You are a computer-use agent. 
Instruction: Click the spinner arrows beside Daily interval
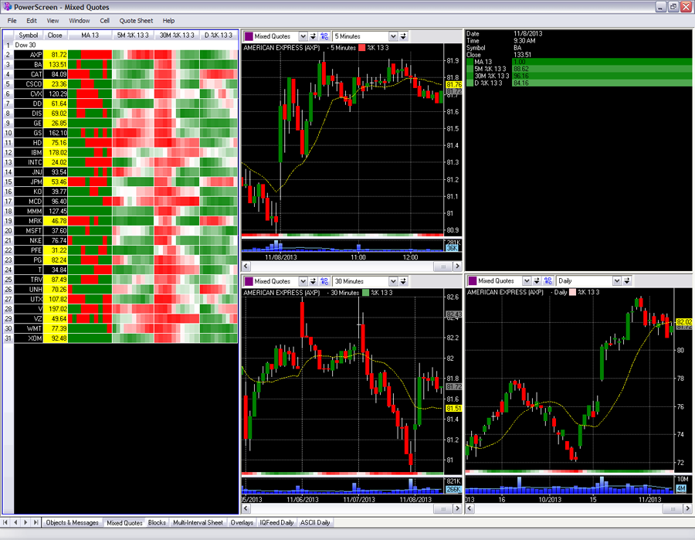click(x=627, y=281)
